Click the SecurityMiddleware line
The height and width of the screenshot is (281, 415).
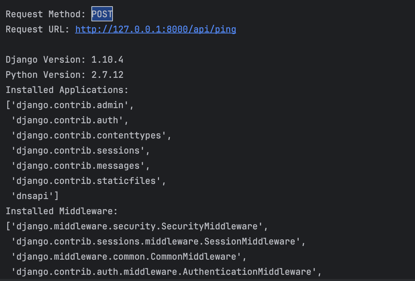tap(137, 226)
